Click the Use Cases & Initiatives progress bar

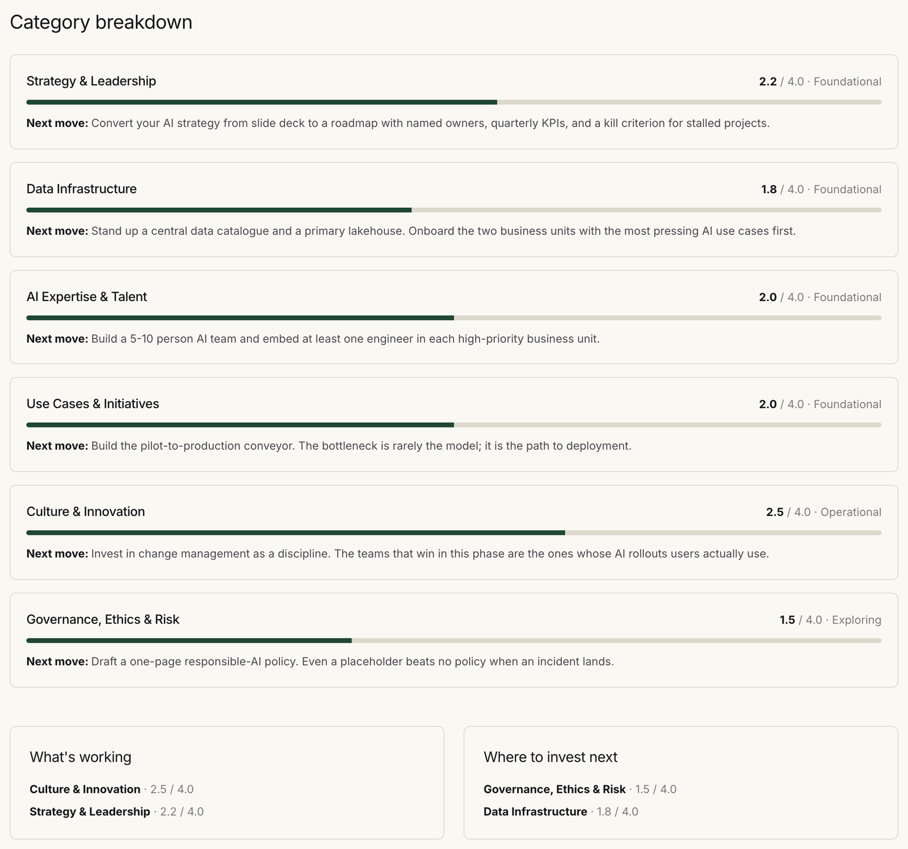454,425
